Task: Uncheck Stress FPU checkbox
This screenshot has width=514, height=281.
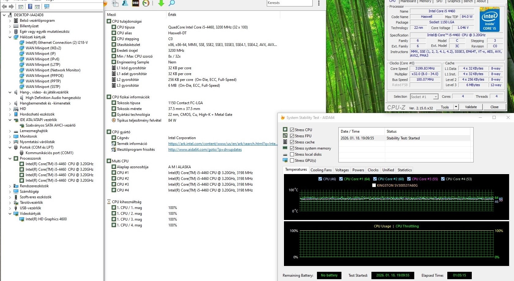Action: (x=292, y=136)
